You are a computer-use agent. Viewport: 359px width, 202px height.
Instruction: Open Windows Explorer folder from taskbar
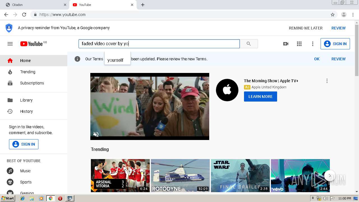(x=32, y=198)
